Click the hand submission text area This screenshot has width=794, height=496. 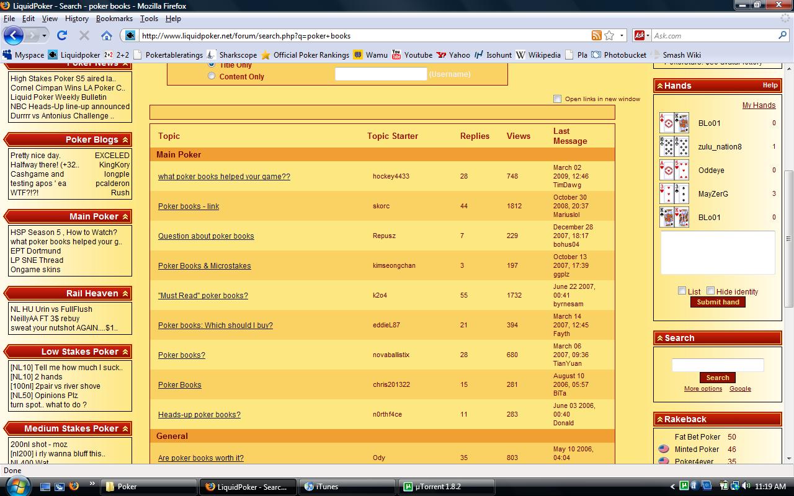718,253
